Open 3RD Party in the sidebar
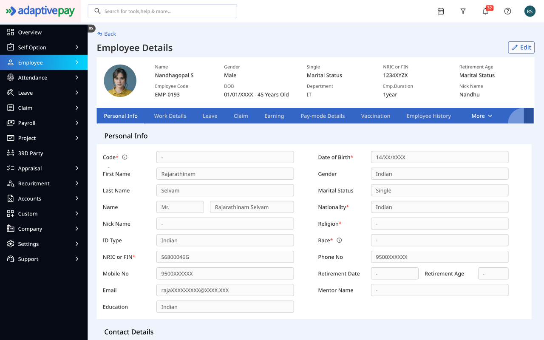The image size is (544, 340). pyautogui.click(x=44, y=153)
